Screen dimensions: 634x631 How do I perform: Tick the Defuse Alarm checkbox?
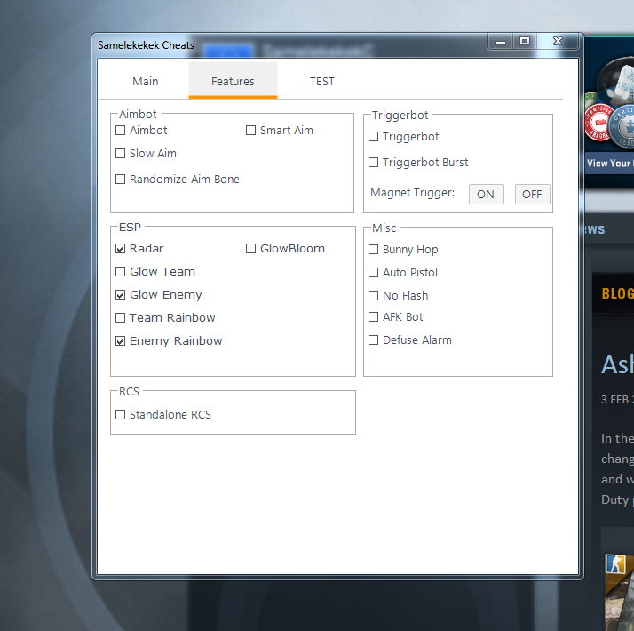tap(374, 340)
